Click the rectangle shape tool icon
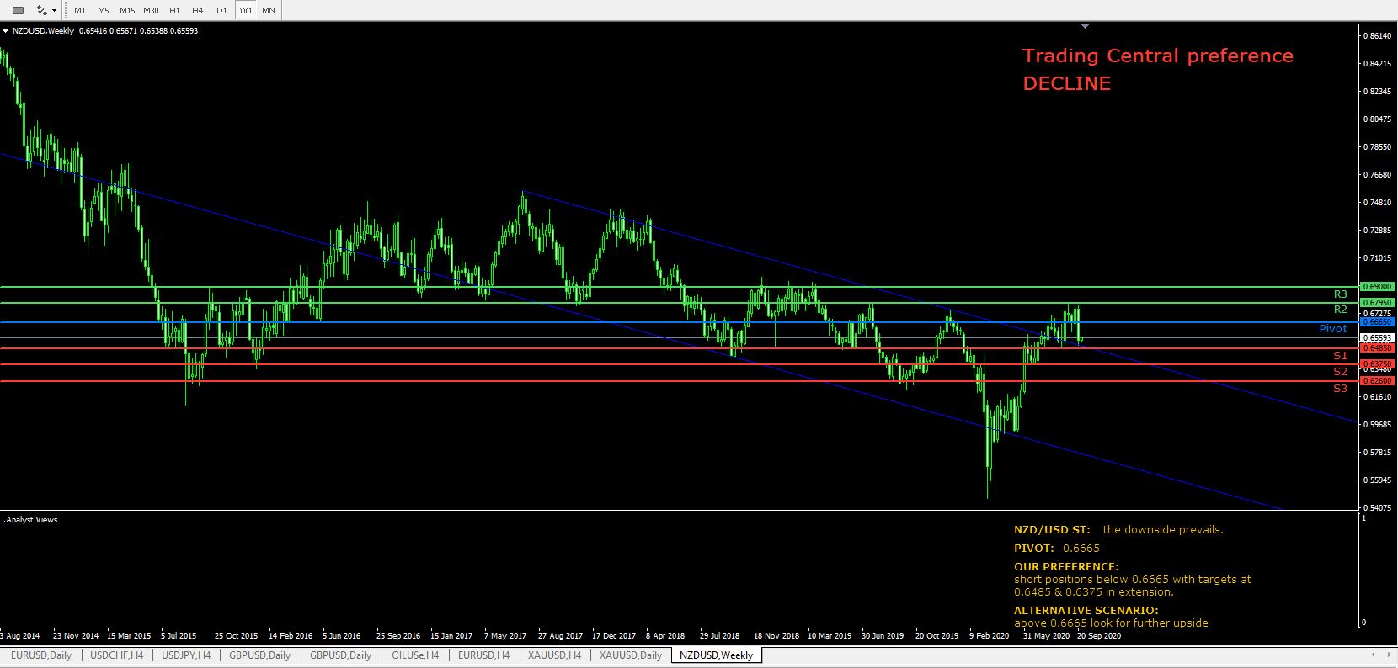 (19, 10)
